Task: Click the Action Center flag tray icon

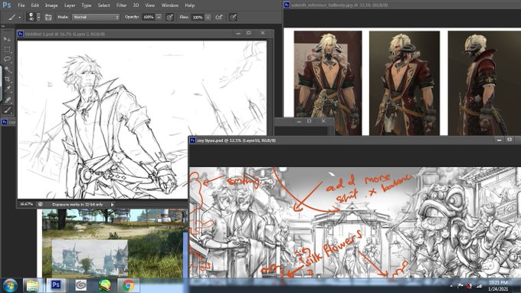Action: click(x=460, y=285)
